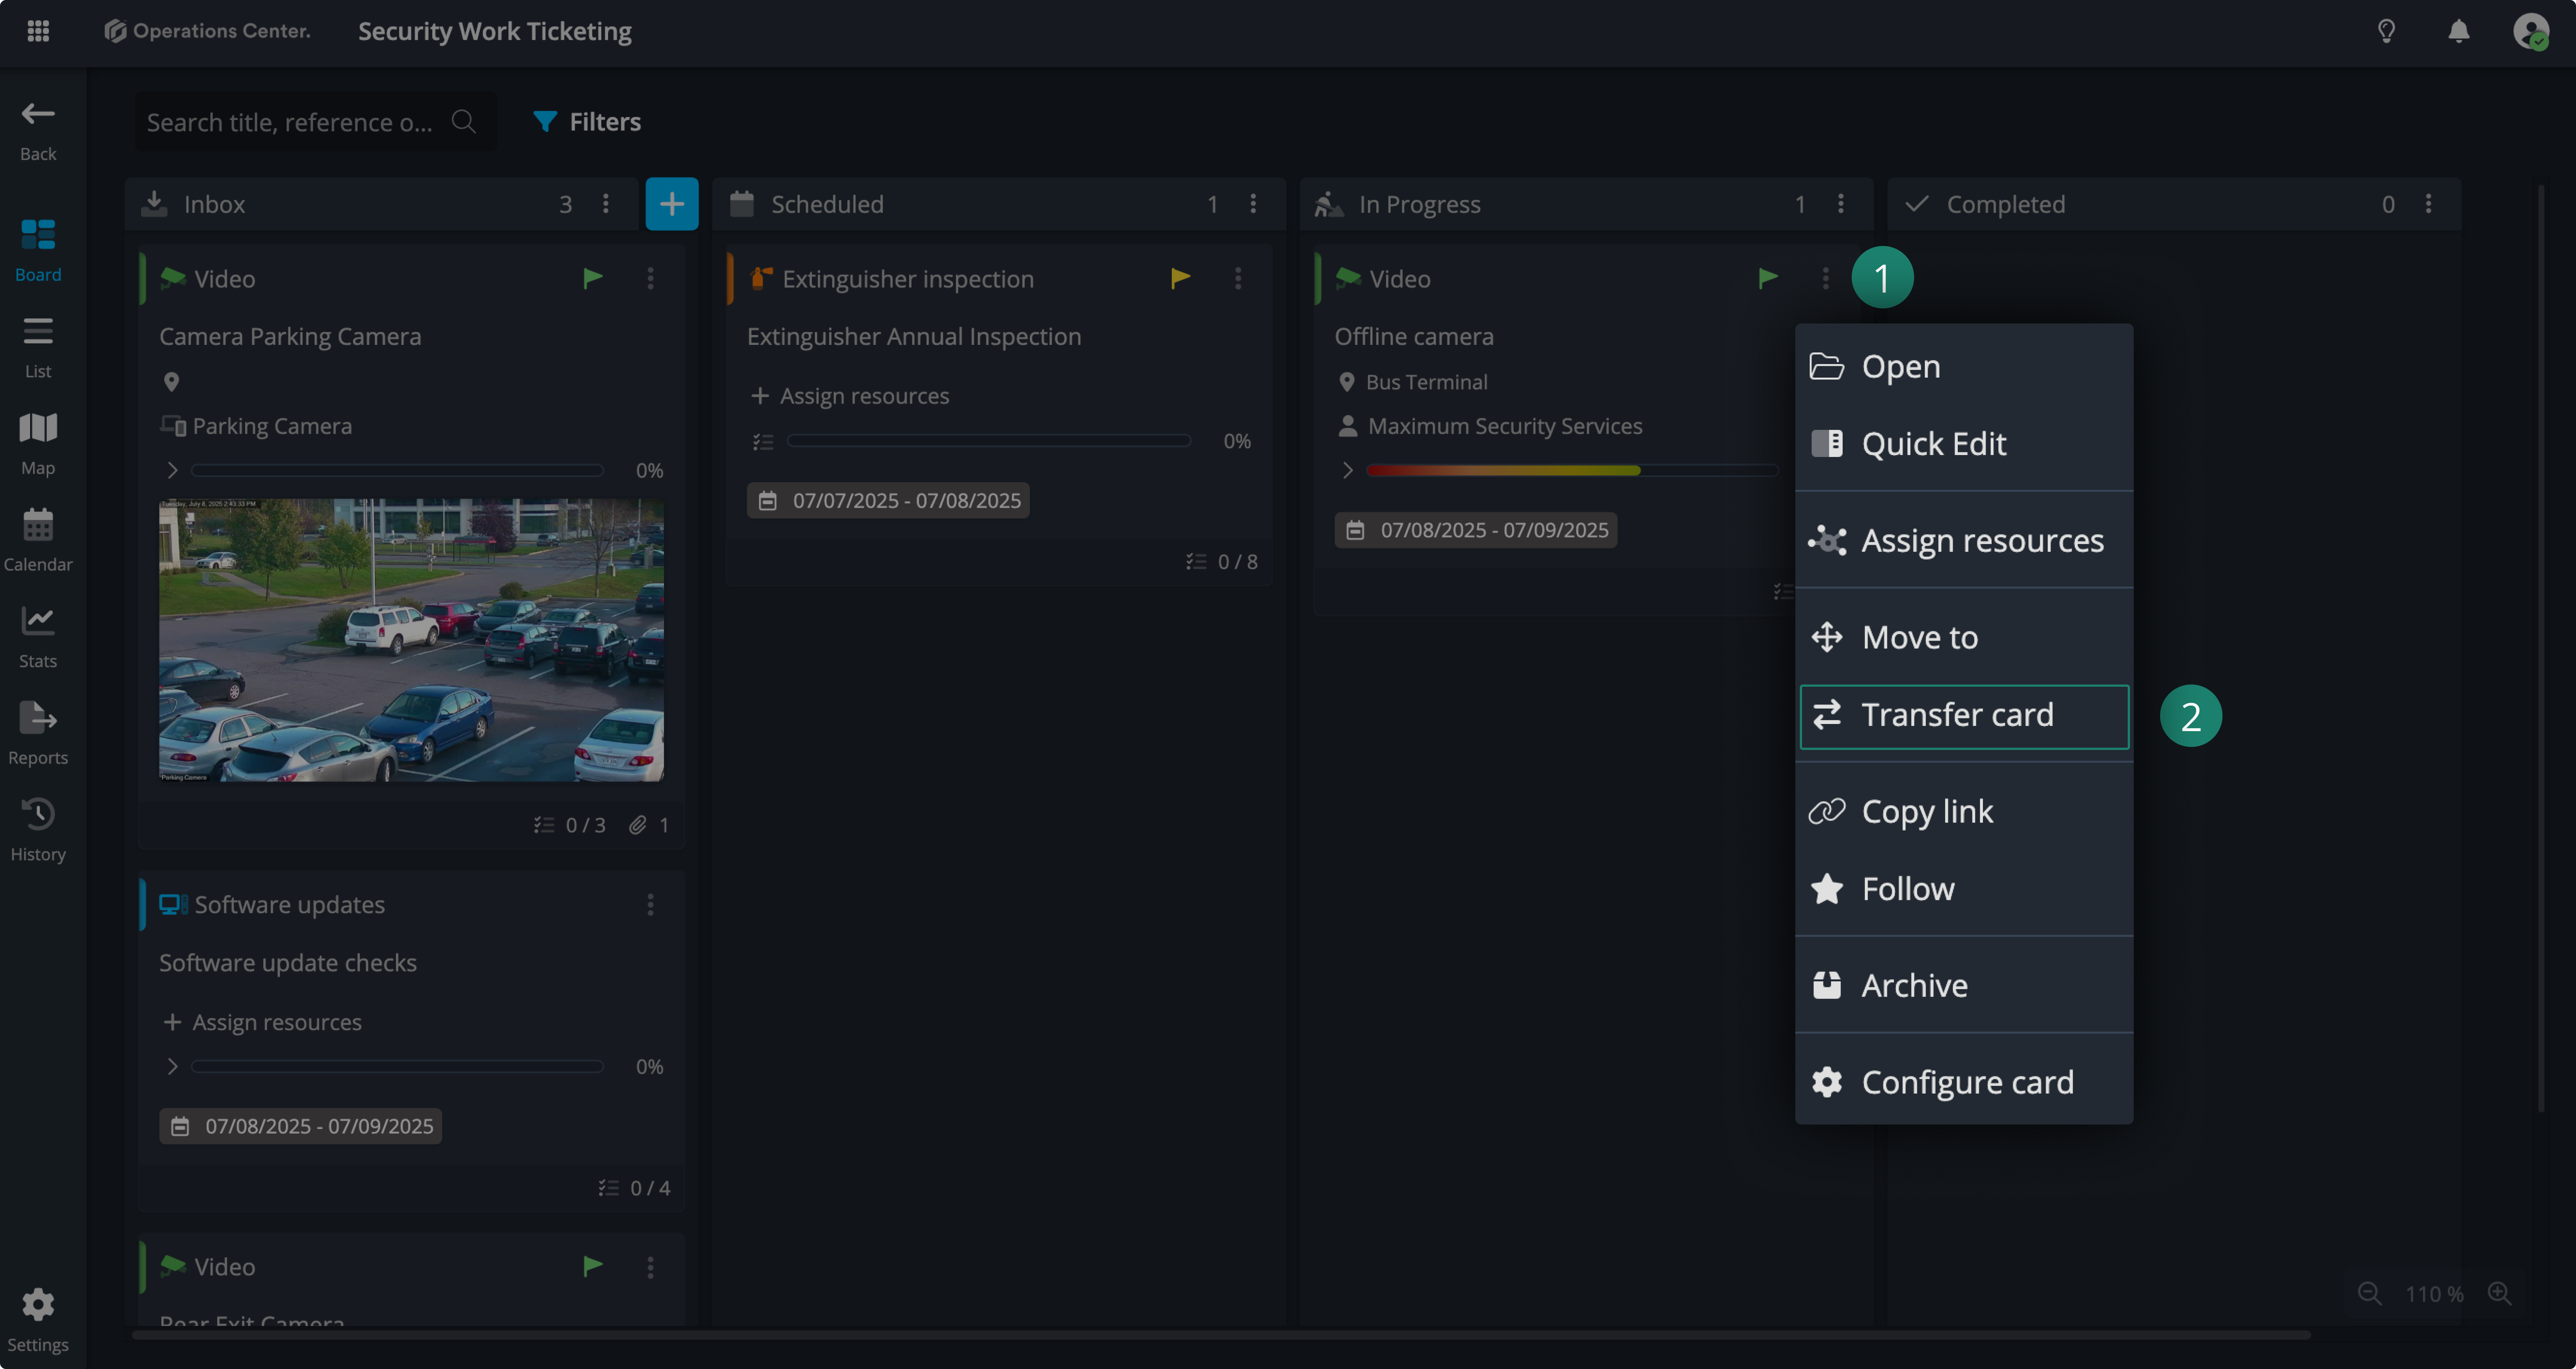Switch to Board view
Viewport: 2576px width, 1369px height.
(x=38, y=250)
